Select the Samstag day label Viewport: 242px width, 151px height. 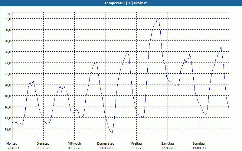point(168,143)
